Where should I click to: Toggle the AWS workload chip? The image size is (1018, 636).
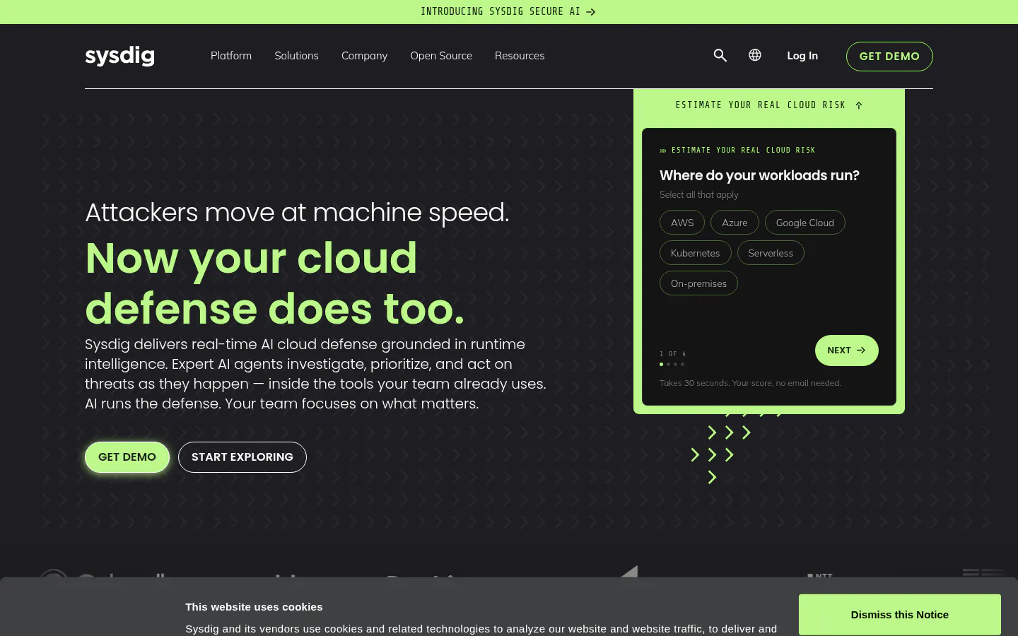point(682,223)
